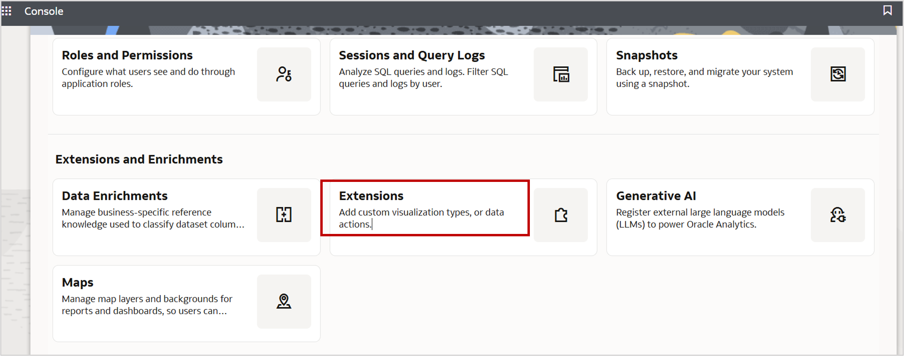Click the bookmark icon in the header
The image size is (904, 356).
[888, 11]
